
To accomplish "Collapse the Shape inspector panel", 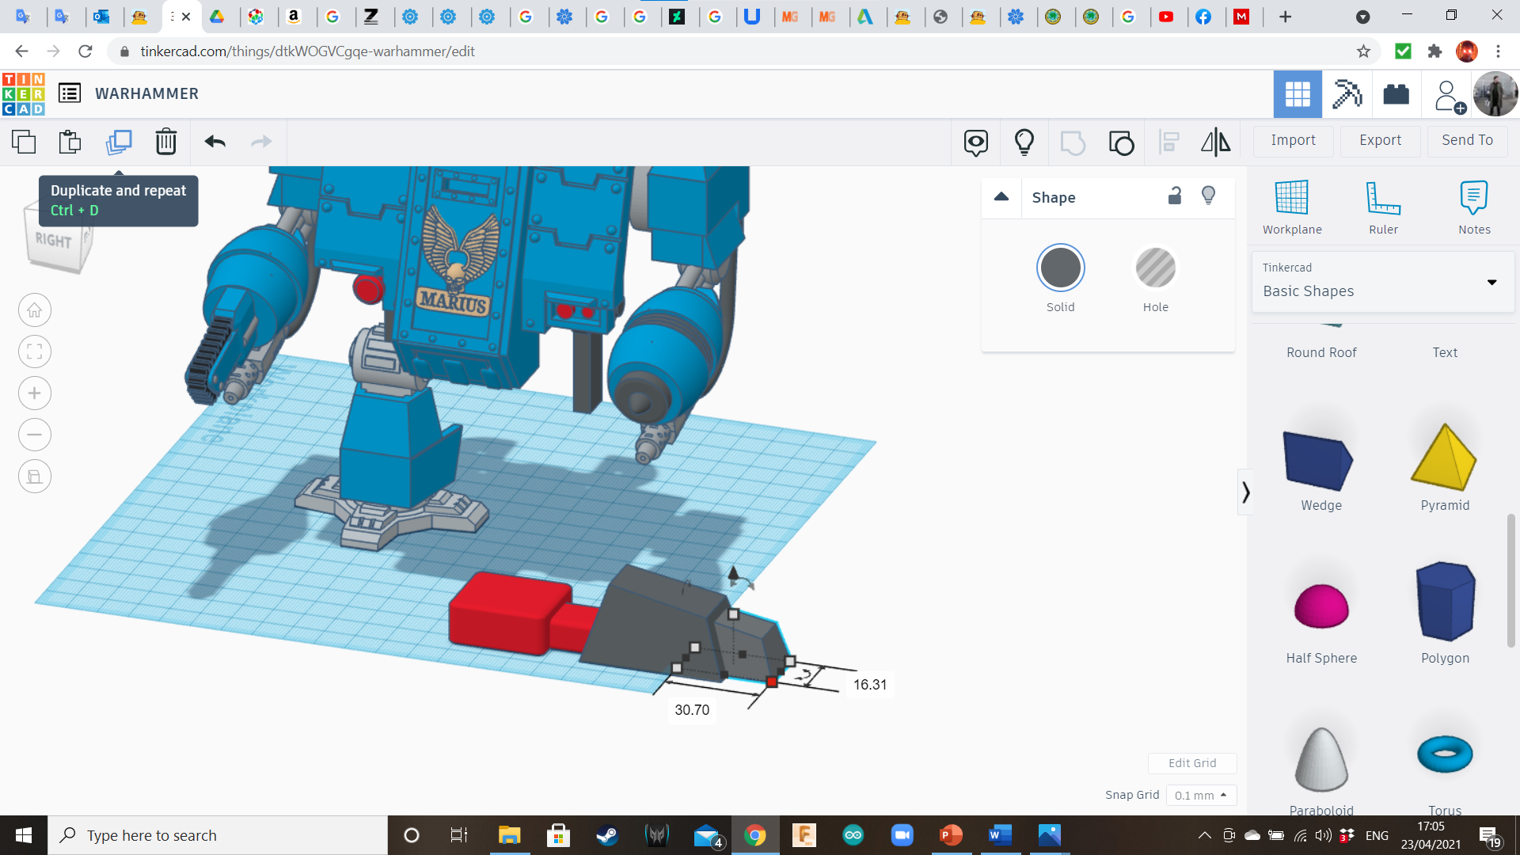I will click(x=1001, y=197).
